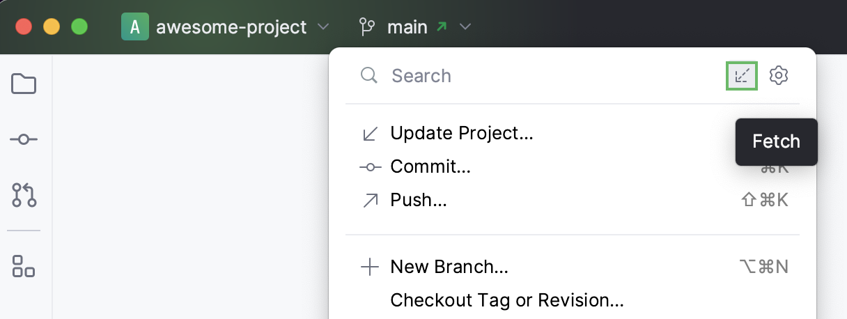The width and height of the screenshot is (847, 319).
Task: Click the awesome-project 'A' project icon
Action: coord(134,27)
